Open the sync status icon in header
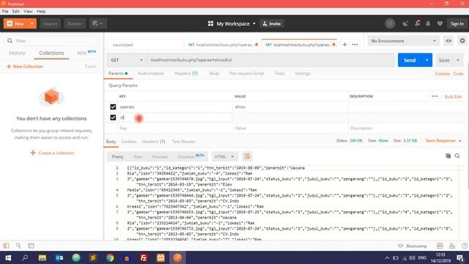 (x=390, y=23)
